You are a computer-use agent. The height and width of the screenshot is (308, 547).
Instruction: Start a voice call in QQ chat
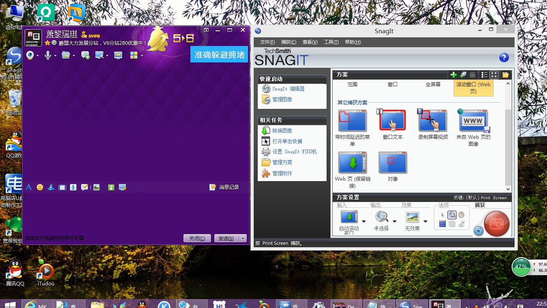click(x=48, y=55)
